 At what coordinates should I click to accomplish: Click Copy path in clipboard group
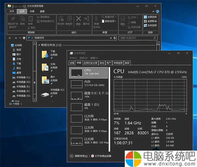43,17
